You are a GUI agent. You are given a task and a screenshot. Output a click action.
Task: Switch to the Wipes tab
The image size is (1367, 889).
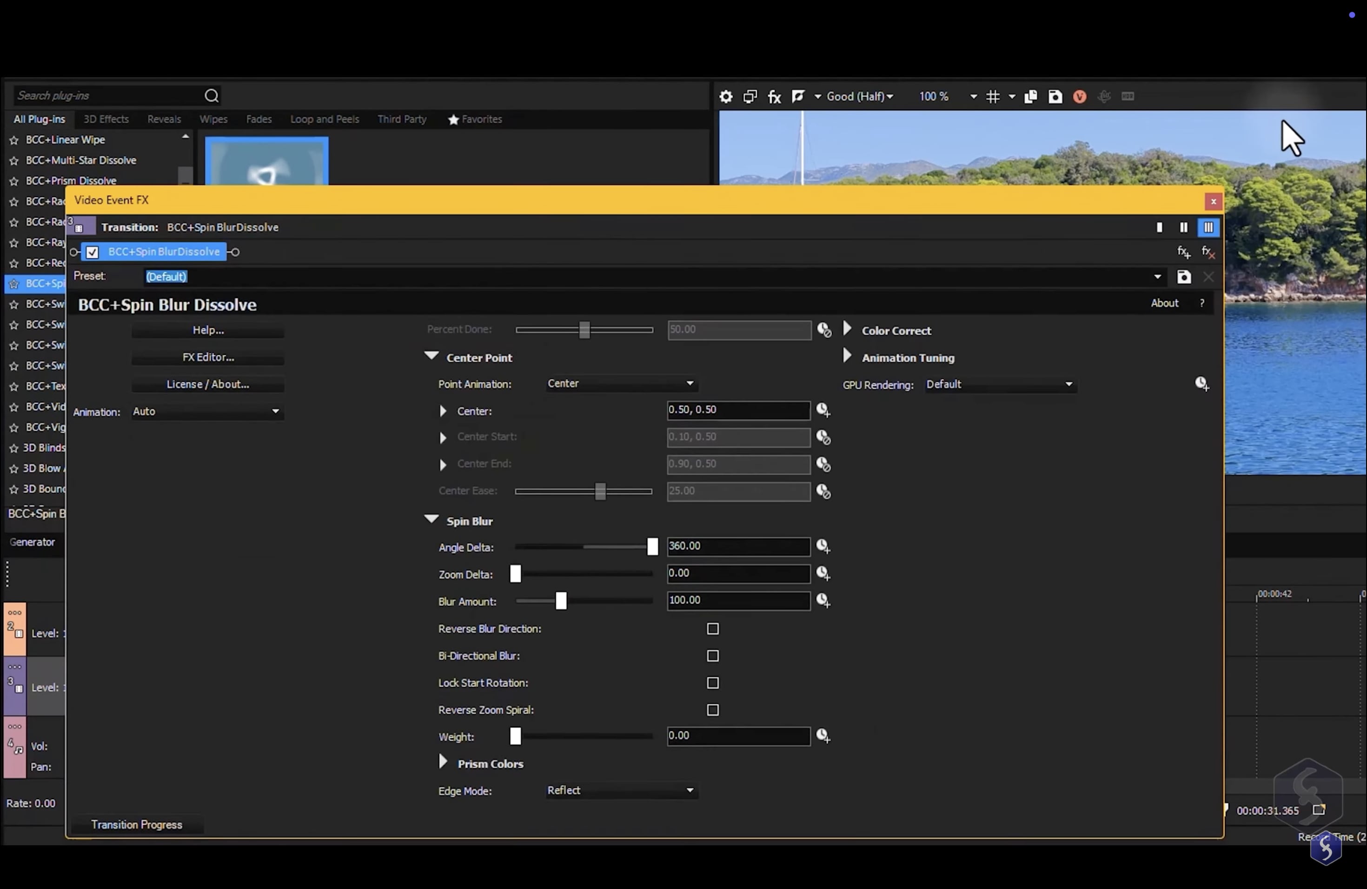213,119
